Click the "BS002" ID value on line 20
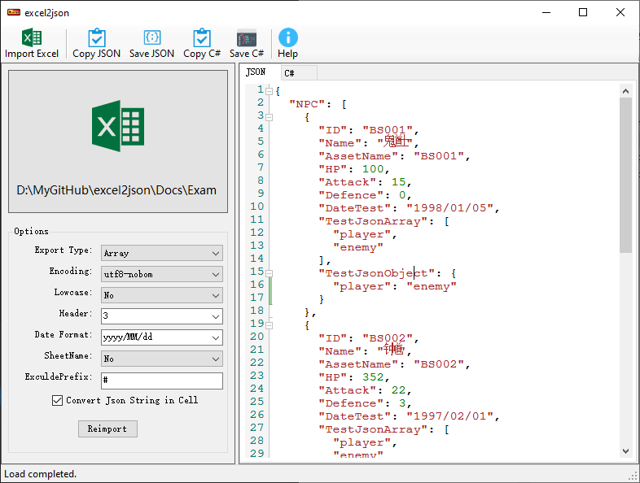The height and width of the screenshot is (483, 640). point(388,338)
